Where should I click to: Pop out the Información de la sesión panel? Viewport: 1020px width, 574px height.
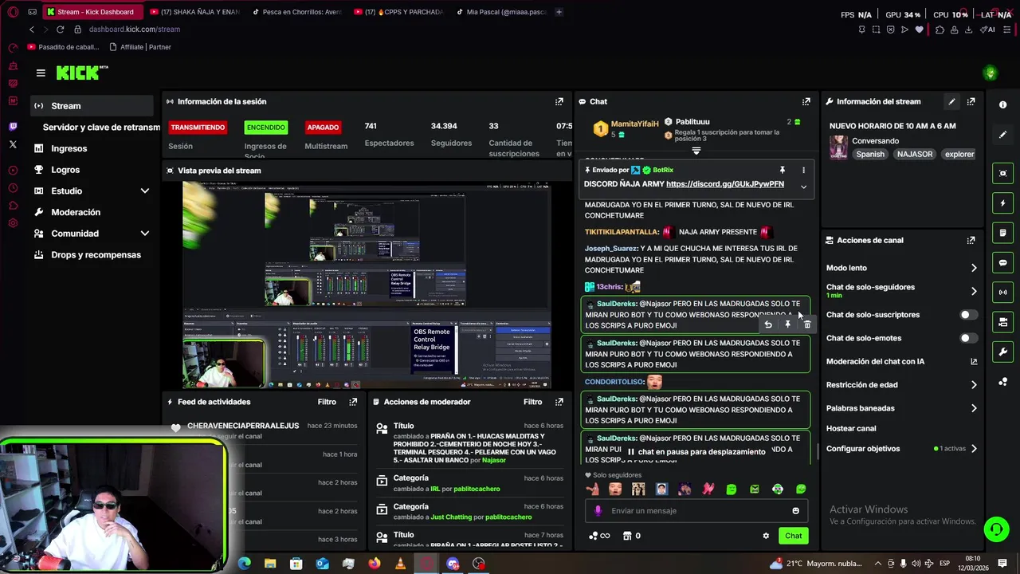pos(559,101)
